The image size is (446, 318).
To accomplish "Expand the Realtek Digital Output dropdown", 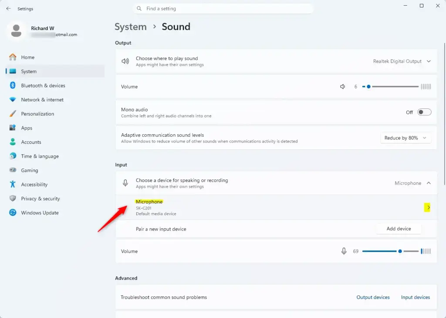I will (402, 61).
